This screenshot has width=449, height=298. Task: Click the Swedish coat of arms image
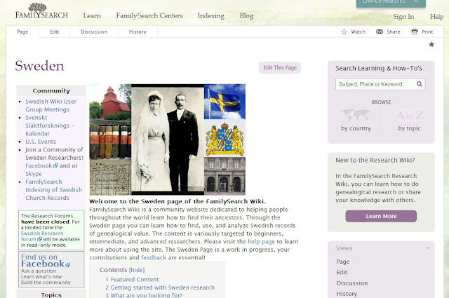tap(224, 138)
